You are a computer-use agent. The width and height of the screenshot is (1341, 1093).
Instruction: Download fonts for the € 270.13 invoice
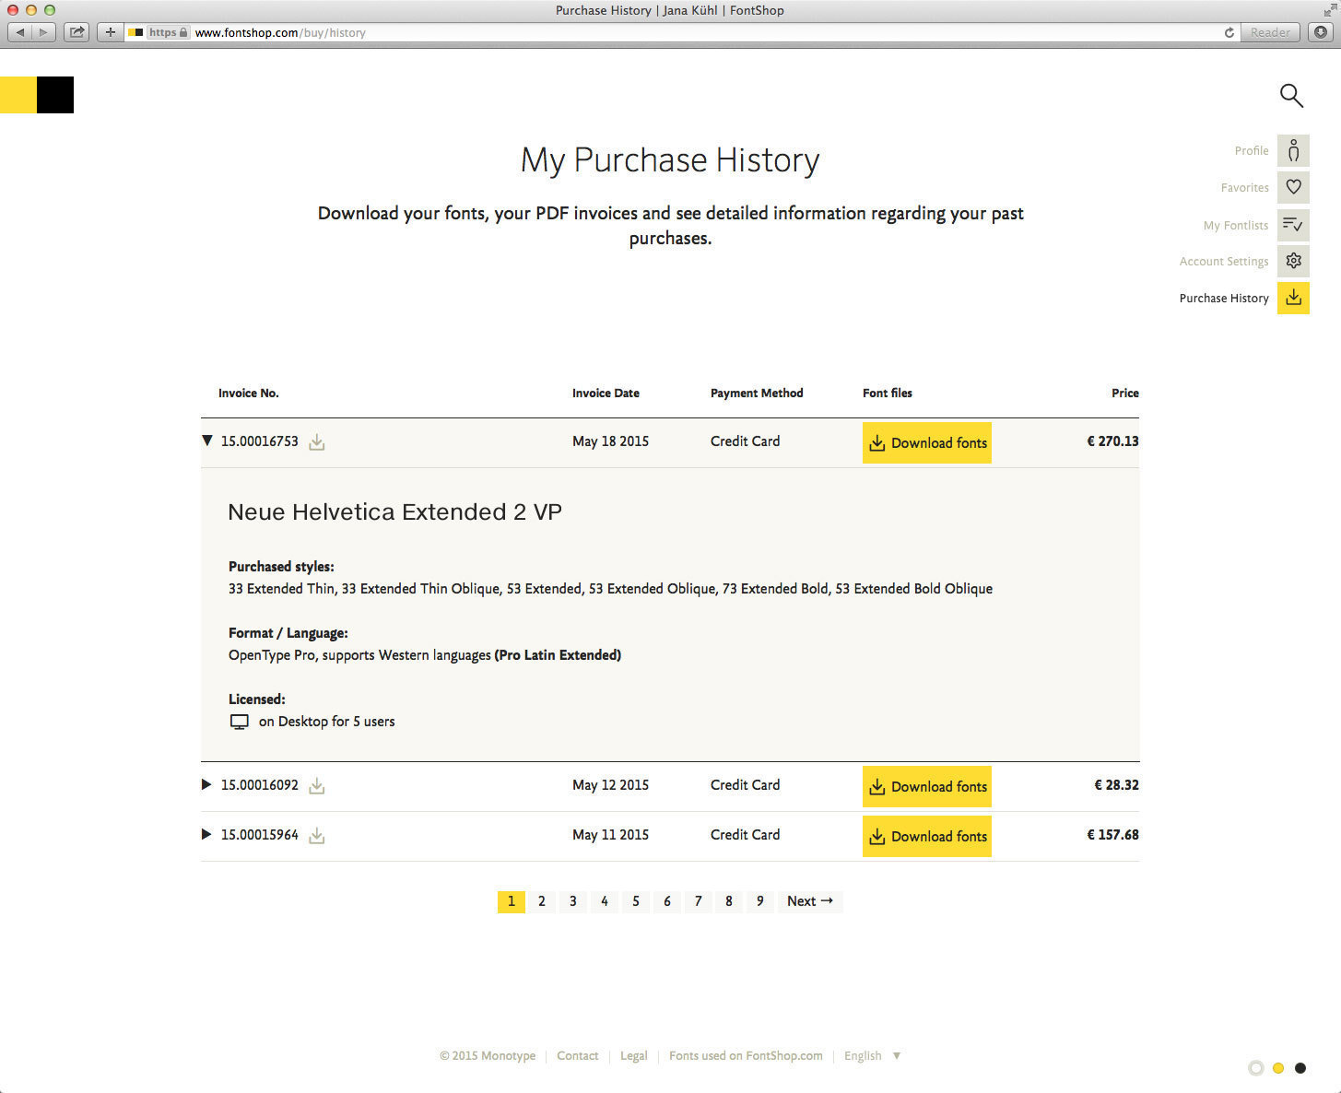[x=927, y=442]
